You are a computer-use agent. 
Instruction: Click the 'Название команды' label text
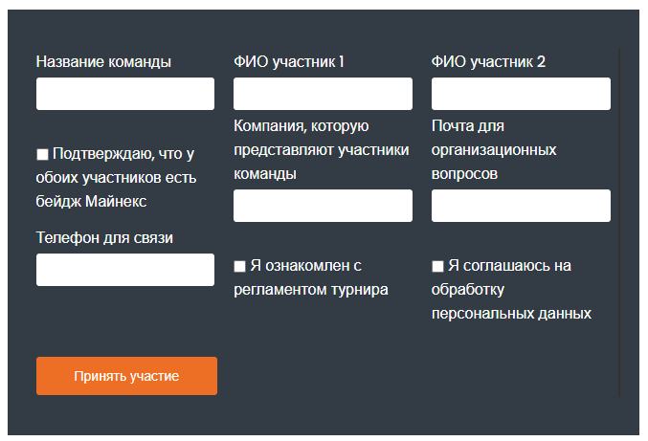point(103,62)
